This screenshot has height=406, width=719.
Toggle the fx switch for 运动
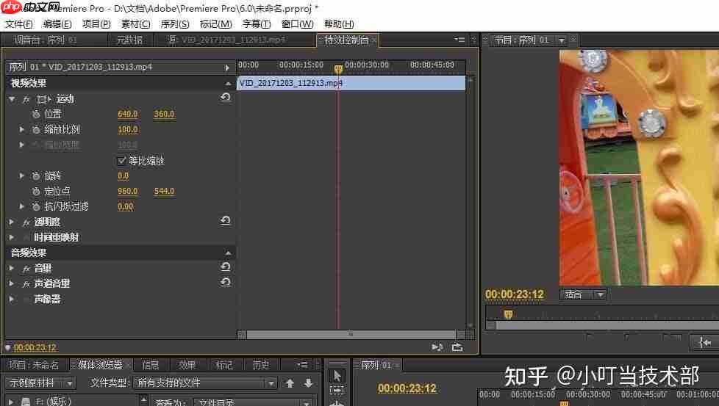coord(26,99)
